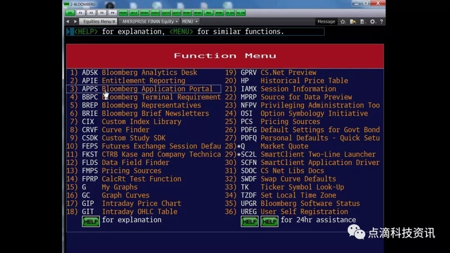Click the green PC BA toolbar key
Viewport: 450px width, 253px height.
230,12
